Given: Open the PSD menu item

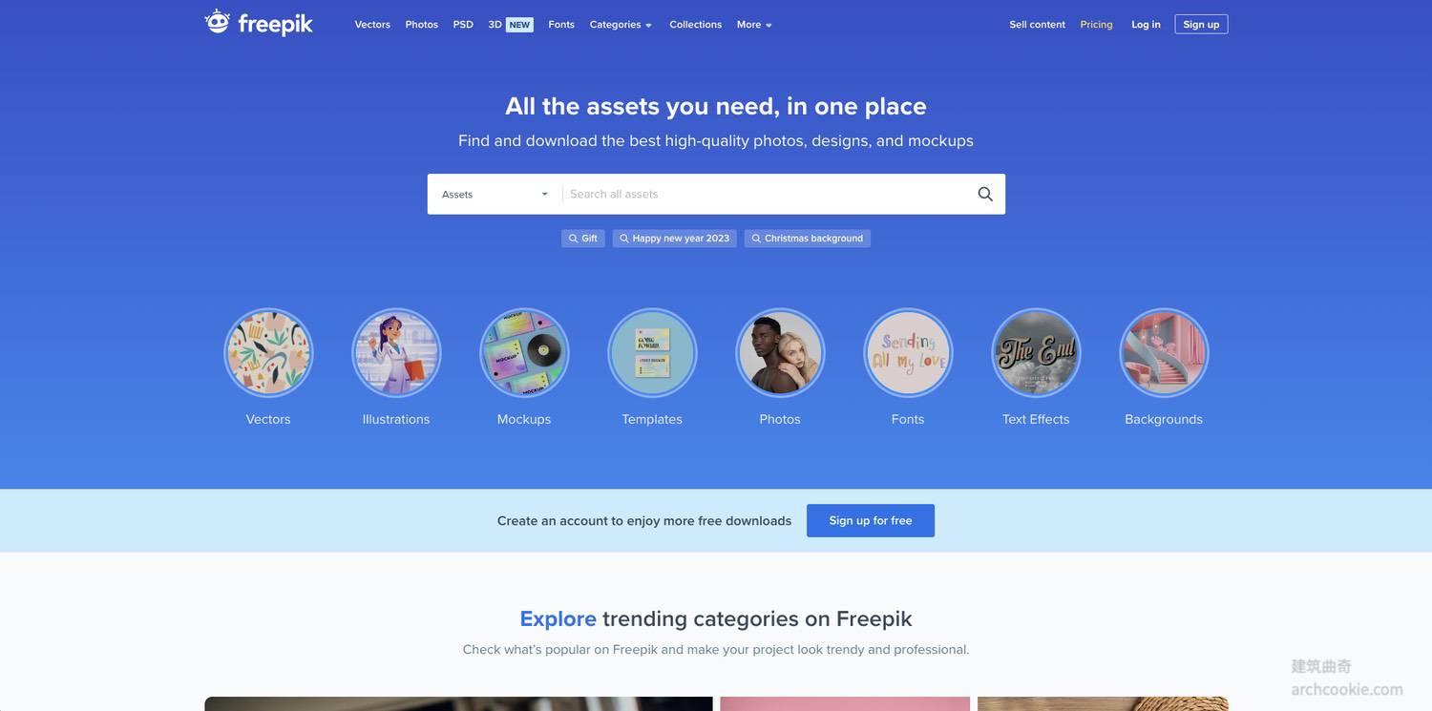Looking at the screenshot, I should pyautogui.click(x=463, y=25).
